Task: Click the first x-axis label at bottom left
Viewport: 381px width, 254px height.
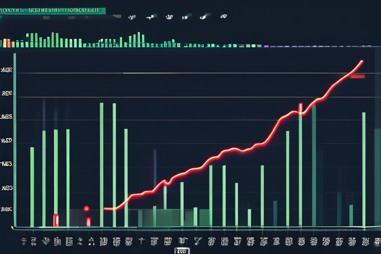Action: click(x=24, y=242)
